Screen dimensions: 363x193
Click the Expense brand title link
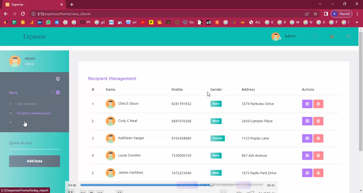(x=35, y=37)
